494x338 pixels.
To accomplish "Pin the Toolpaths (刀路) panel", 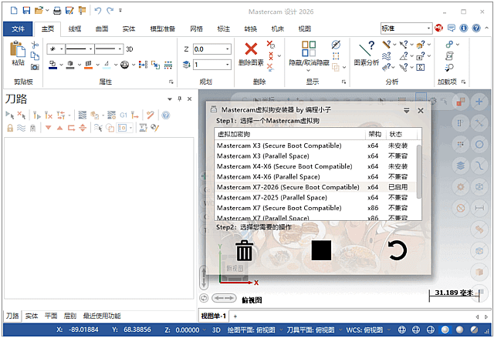I will click(179, 99).
